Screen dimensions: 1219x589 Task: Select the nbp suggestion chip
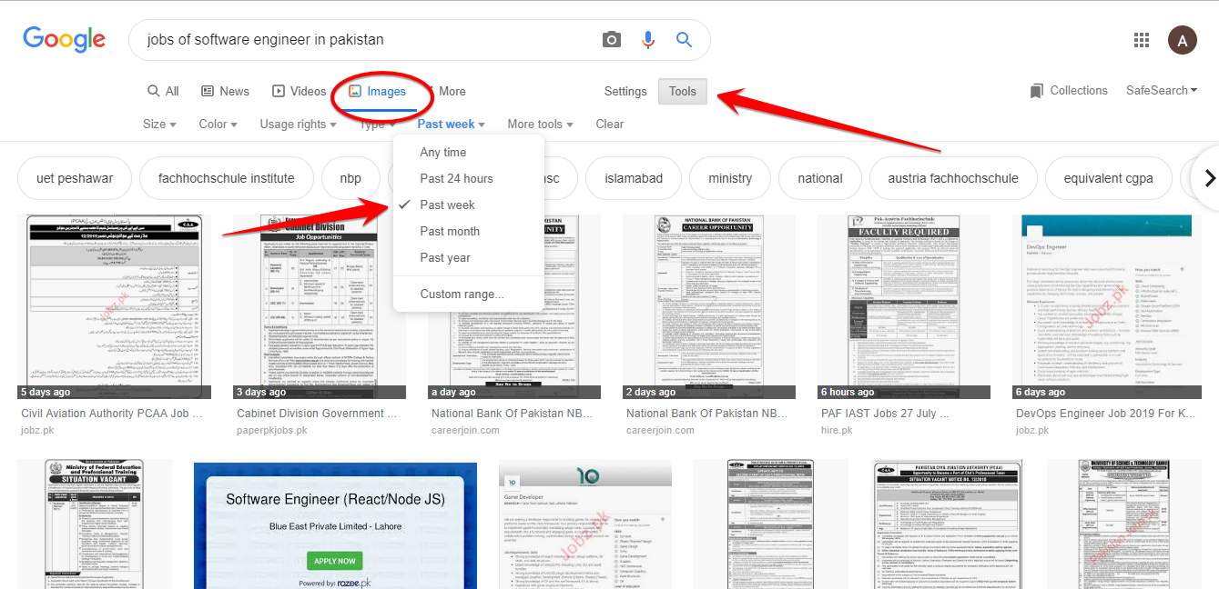pos(350,179)
